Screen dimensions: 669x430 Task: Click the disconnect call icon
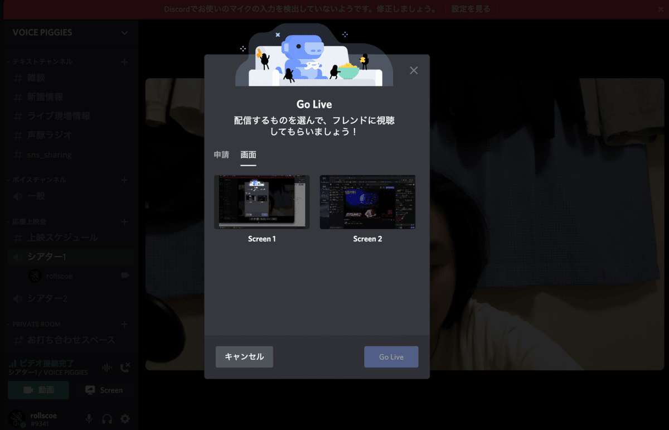coord(125,368)
